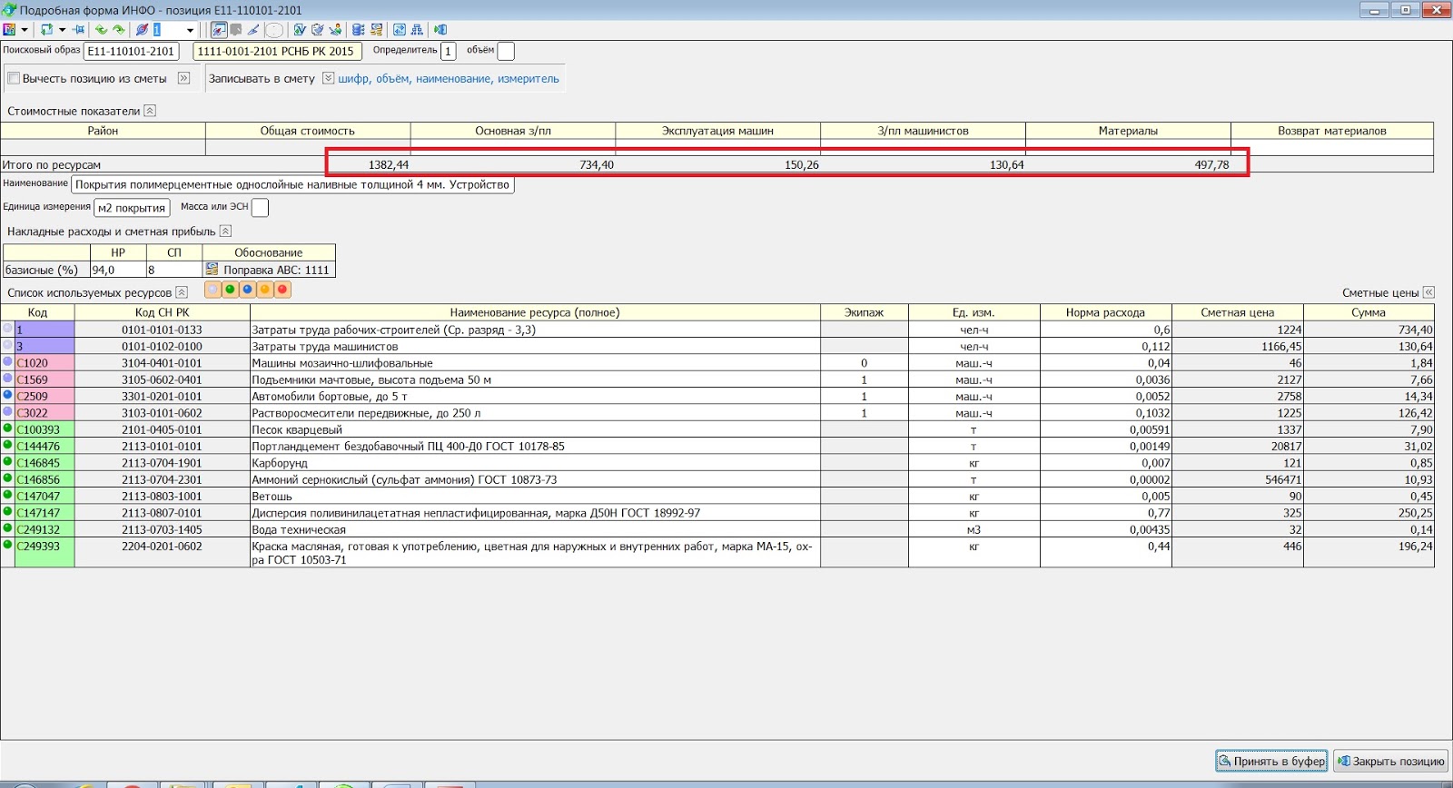Open dropdown next to Записывать в смету

coord(328,78)
